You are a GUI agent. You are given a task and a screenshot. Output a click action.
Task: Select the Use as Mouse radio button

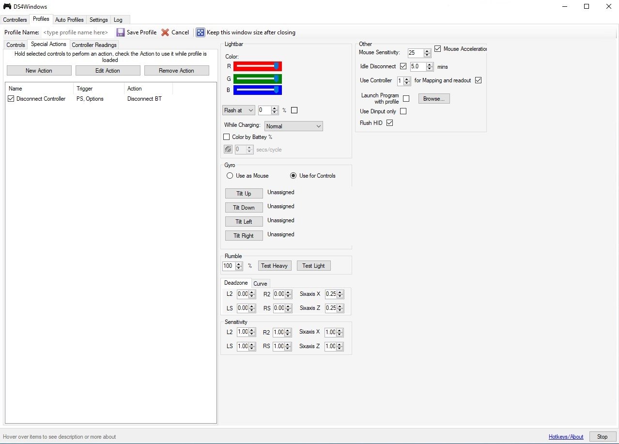pyautogui.click(x=230, y=176)
